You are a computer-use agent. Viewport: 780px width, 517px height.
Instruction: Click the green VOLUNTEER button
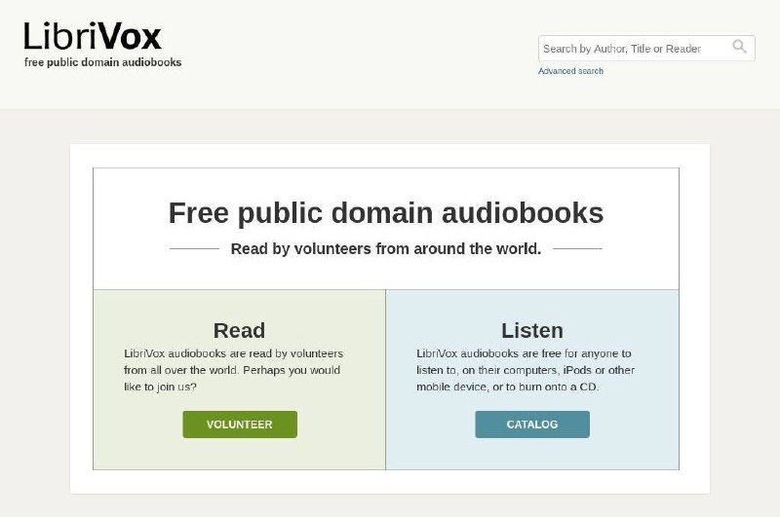coord(240,425)
